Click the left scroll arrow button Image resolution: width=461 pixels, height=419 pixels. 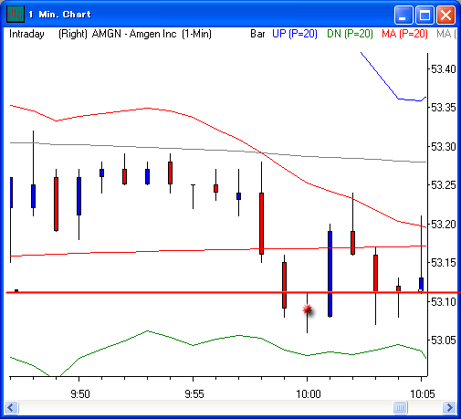[12, 407]
